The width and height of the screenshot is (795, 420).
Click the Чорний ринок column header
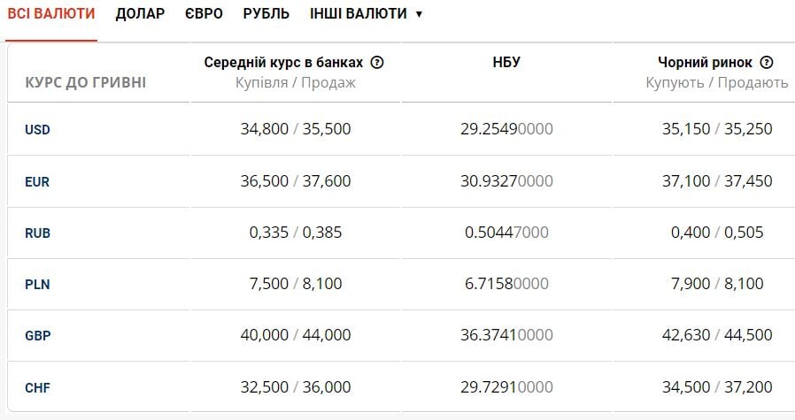coord(705,63)
